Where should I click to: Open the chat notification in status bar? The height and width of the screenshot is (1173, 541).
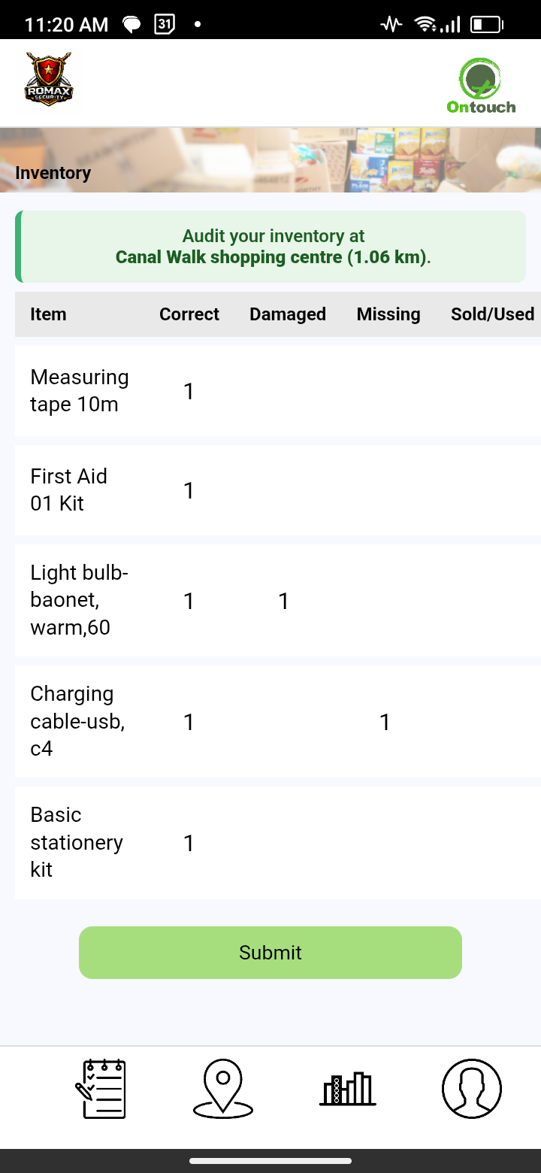(x=132, y=25)
